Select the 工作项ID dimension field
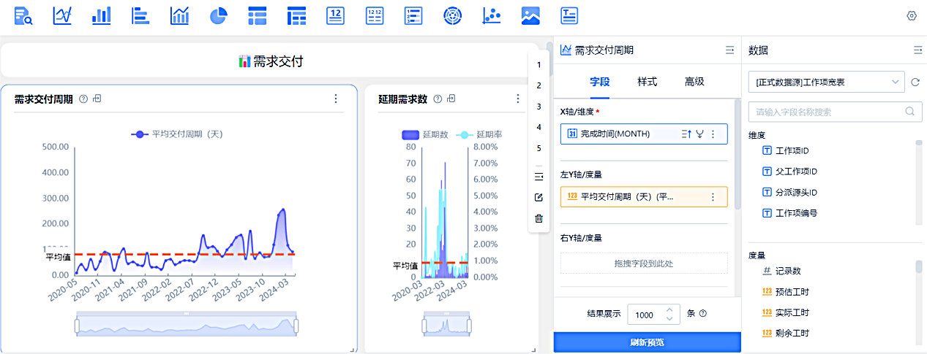Viewport: 927px width, 354px height. click(787, 150)
